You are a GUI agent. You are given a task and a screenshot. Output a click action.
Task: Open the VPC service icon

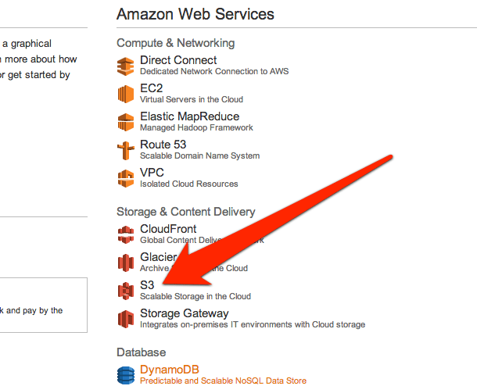(126, 178)
